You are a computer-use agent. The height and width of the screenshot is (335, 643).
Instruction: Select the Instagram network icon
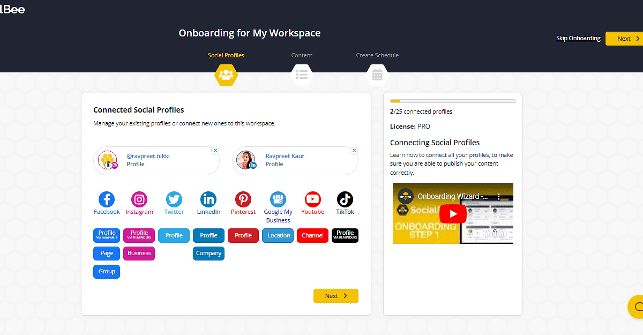[139, 198]
